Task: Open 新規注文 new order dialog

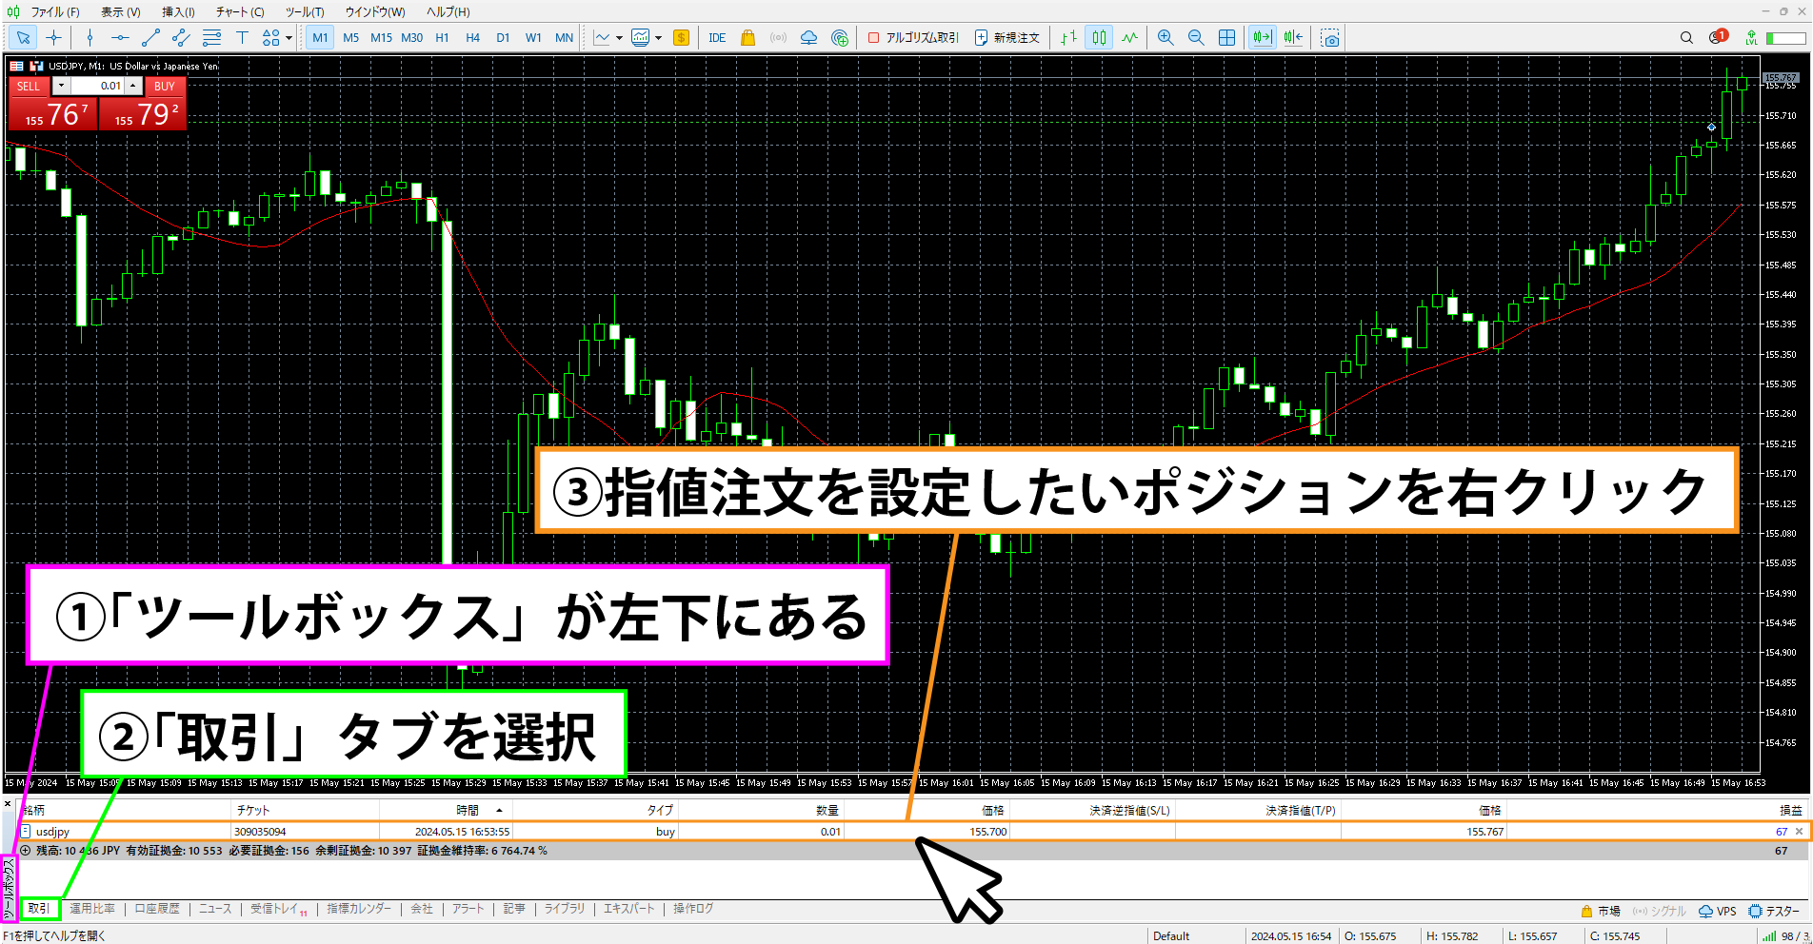Action: pos(1006,38)
